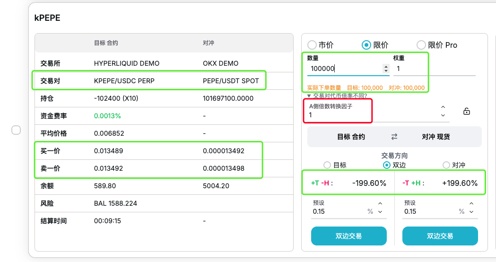Collapse the 交易对代币倍率不同 disclosure triangle
Image resolution: width=496 pixels, height=262 pixels.
point(309,96)
